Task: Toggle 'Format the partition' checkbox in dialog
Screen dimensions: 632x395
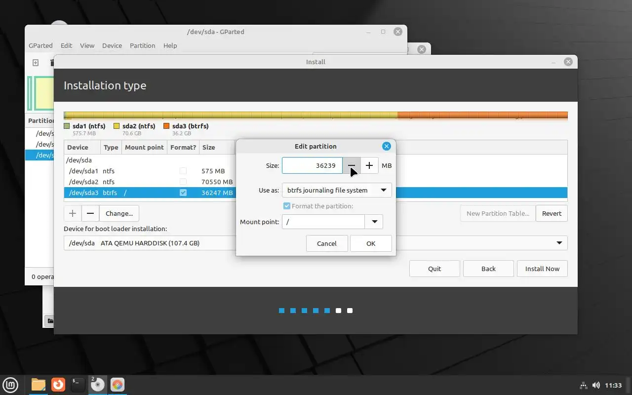Action: coord(287,206)
